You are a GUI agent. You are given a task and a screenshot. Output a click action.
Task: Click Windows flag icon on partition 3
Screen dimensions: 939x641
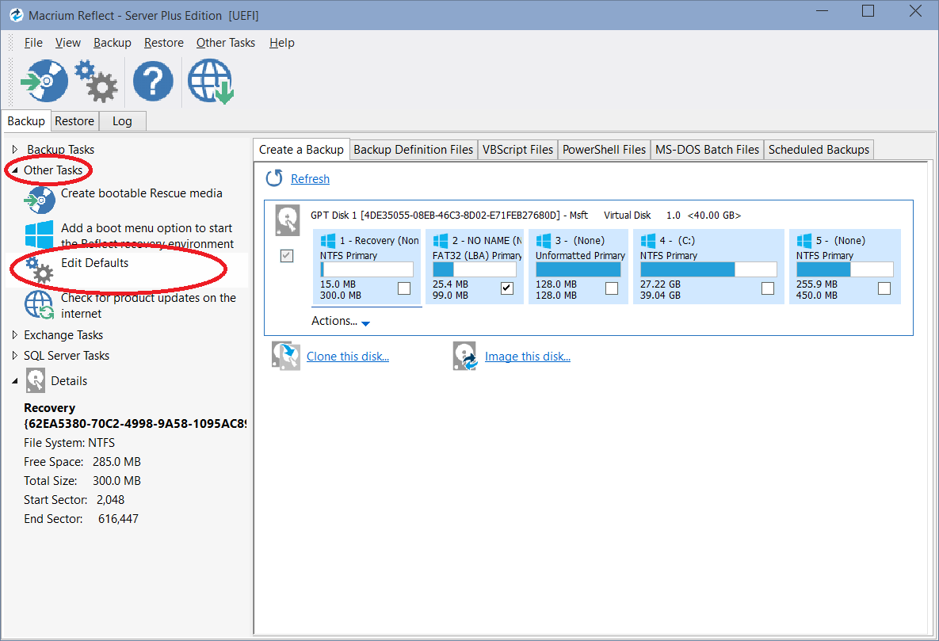(544, 241)
